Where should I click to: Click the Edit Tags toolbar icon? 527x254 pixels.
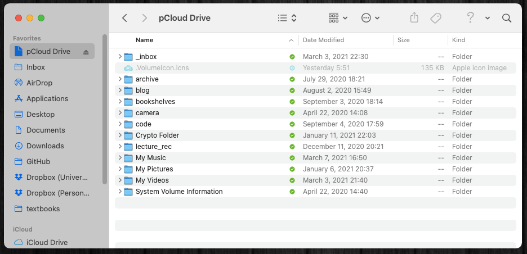pyautogui.click(x=435, y=18)
